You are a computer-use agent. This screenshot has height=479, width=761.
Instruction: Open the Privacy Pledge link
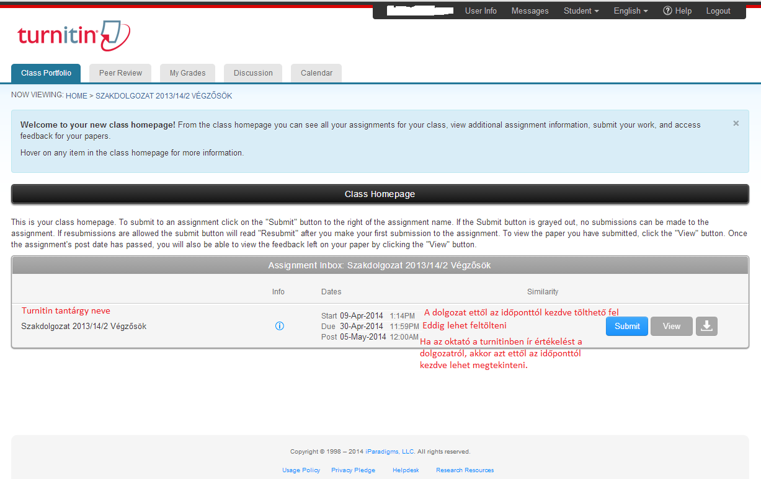[354, 470]
